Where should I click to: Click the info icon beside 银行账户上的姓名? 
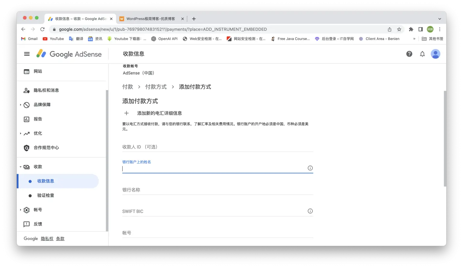coord(310,168)
